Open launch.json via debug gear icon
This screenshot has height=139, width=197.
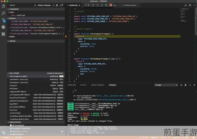[57, 5]
